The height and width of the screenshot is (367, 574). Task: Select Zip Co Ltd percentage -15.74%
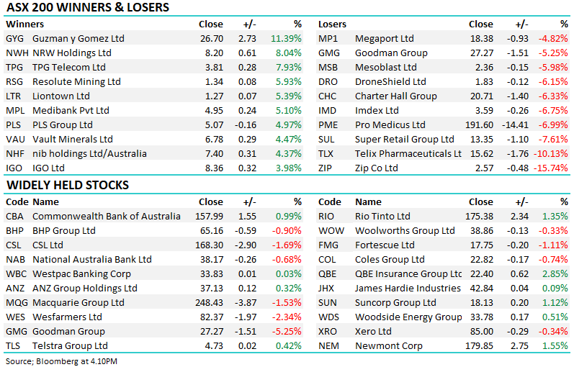point(550,168)
